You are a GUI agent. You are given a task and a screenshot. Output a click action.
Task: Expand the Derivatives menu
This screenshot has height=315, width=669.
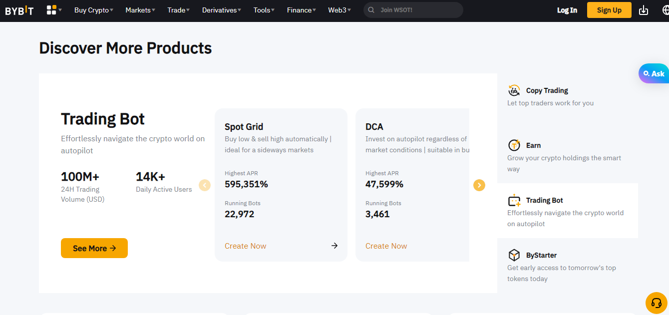[x=222, y=10]
